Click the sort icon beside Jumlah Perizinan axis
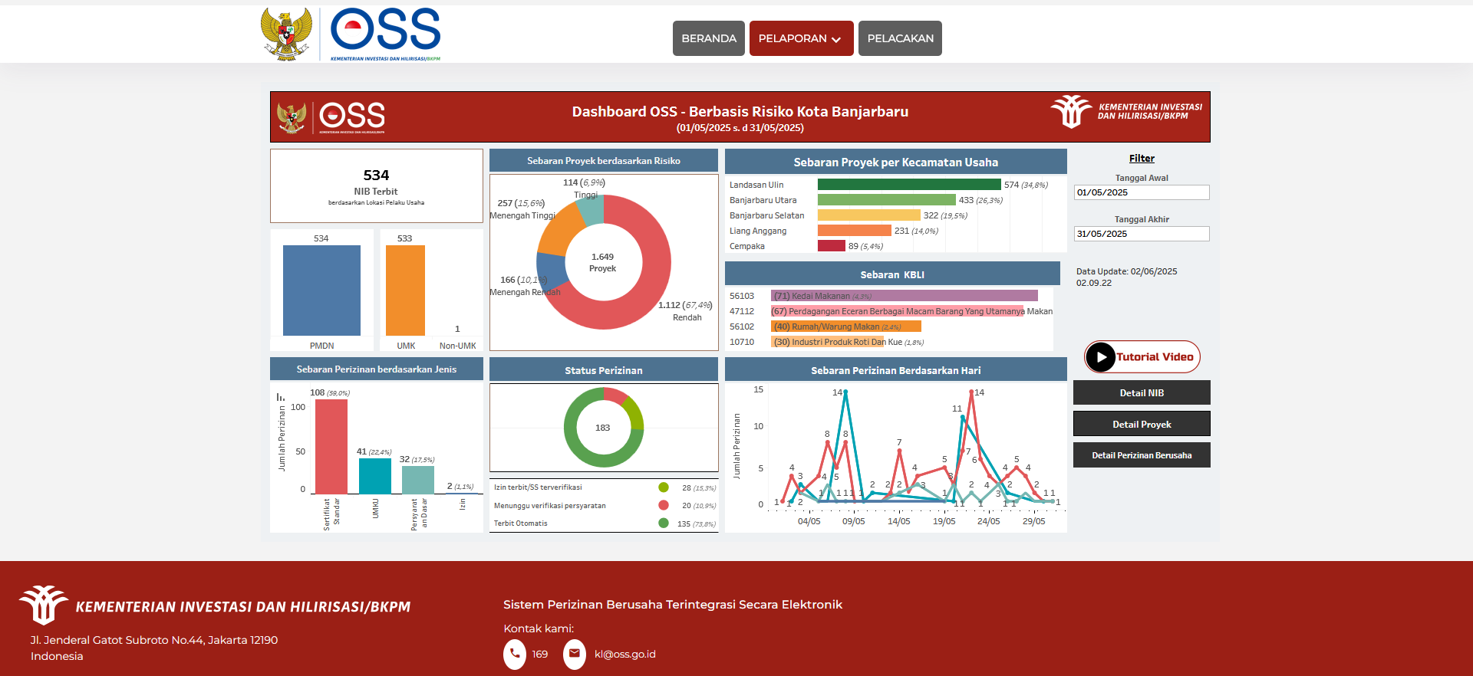 [x=281, y=397]
